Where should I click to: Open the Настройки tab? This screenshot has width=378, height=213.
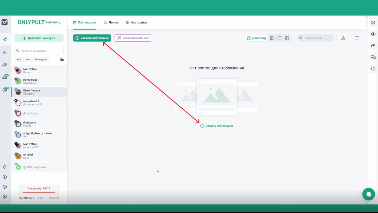pos(136,23)
